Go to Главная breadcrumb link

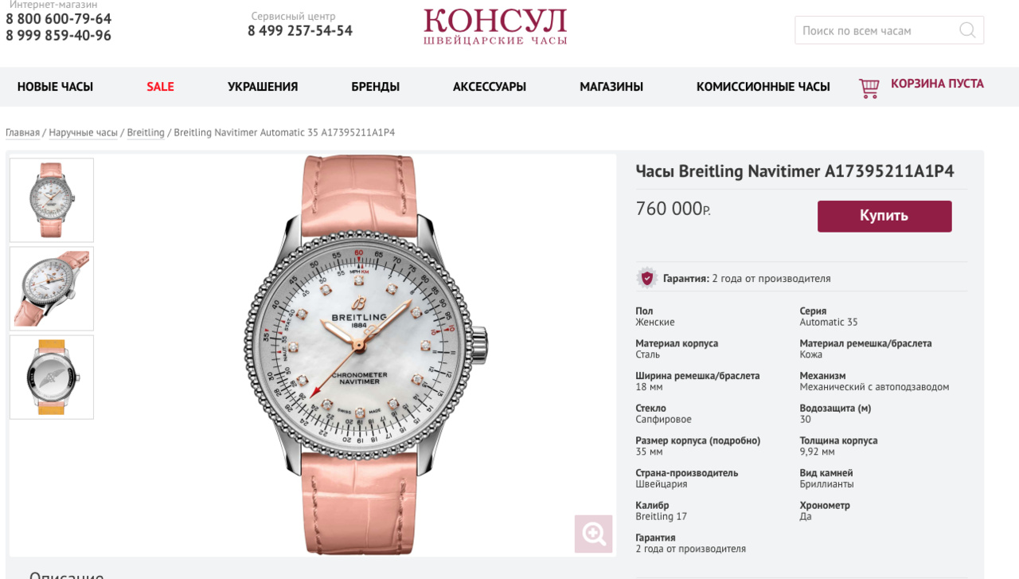point(22,132)
